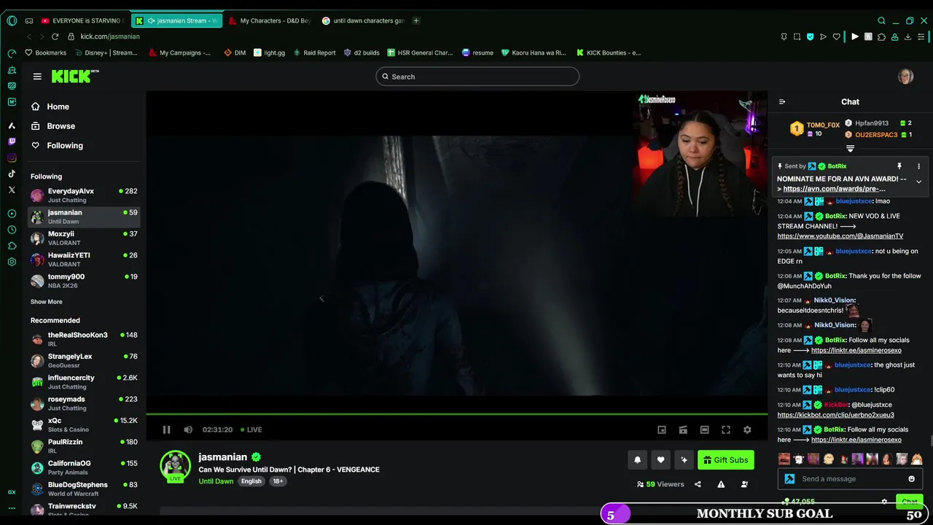The width and height of the screenshot is (933, 525).
Task: Click the heart follow button
Action: [x=660, y=459]
